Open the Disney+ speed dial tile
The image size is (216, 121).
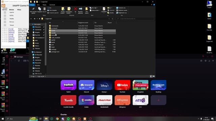tap(104, 85)
